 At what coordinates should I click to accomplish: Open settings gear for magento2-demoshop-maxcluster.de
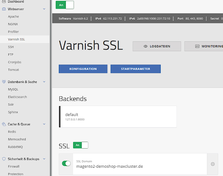pos(213,164)
